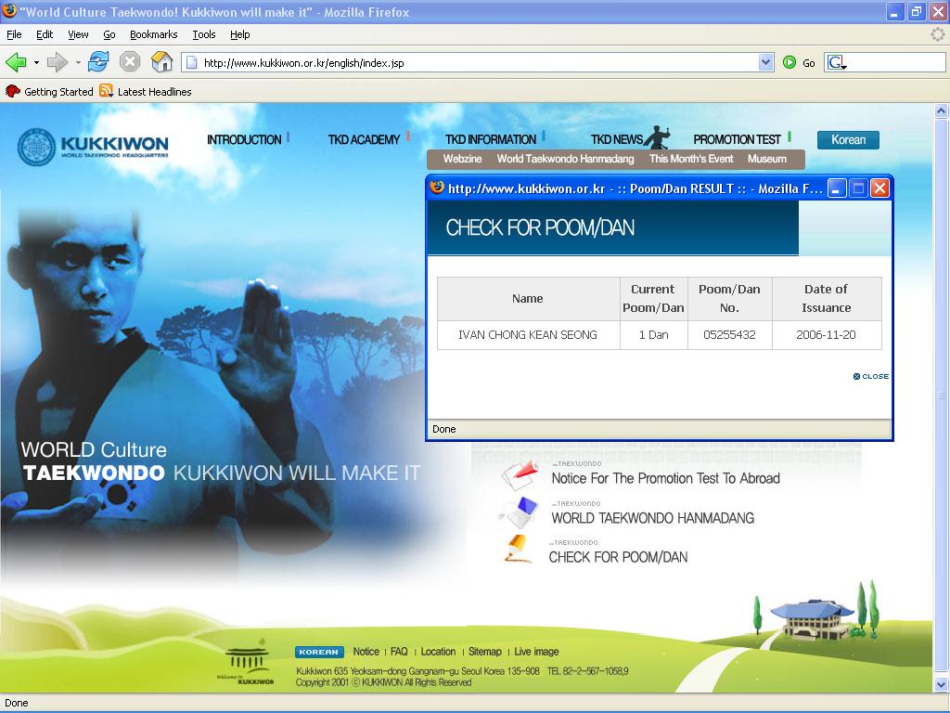Open the TKD INFORMATION navigation item
950x713 pixels.
491,139
